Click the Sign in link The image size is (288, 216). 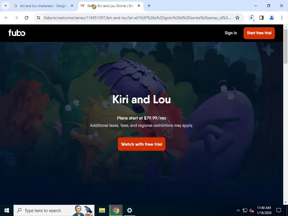[x=231, y=33]
